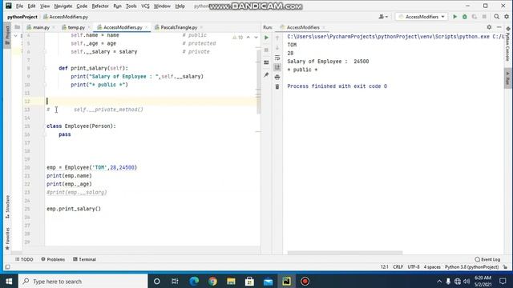
Task: Open PyCharm from Windows taskbar
Action: pyautogui.click(x=287, y=281)
